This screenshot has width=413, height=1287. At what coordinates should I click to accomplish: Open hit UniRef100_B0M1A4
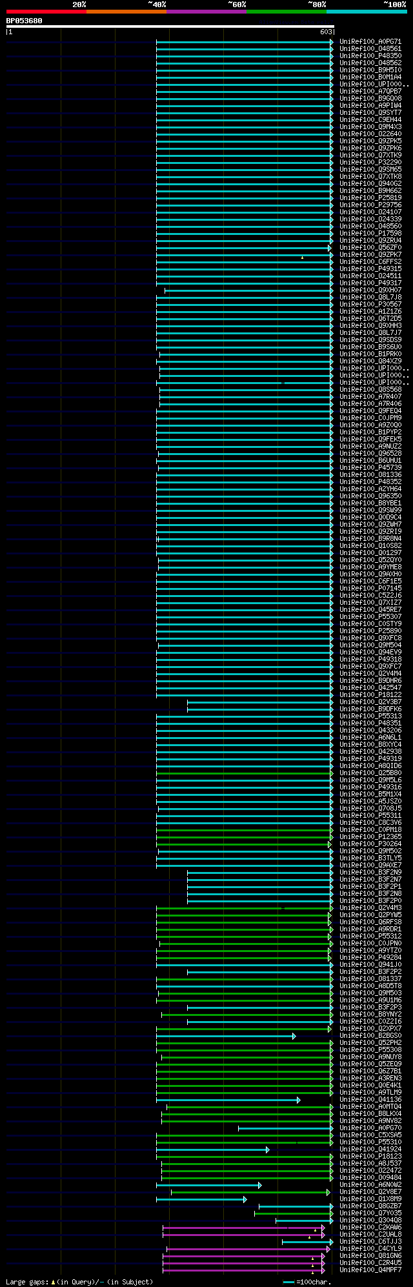tap(370, 77)
